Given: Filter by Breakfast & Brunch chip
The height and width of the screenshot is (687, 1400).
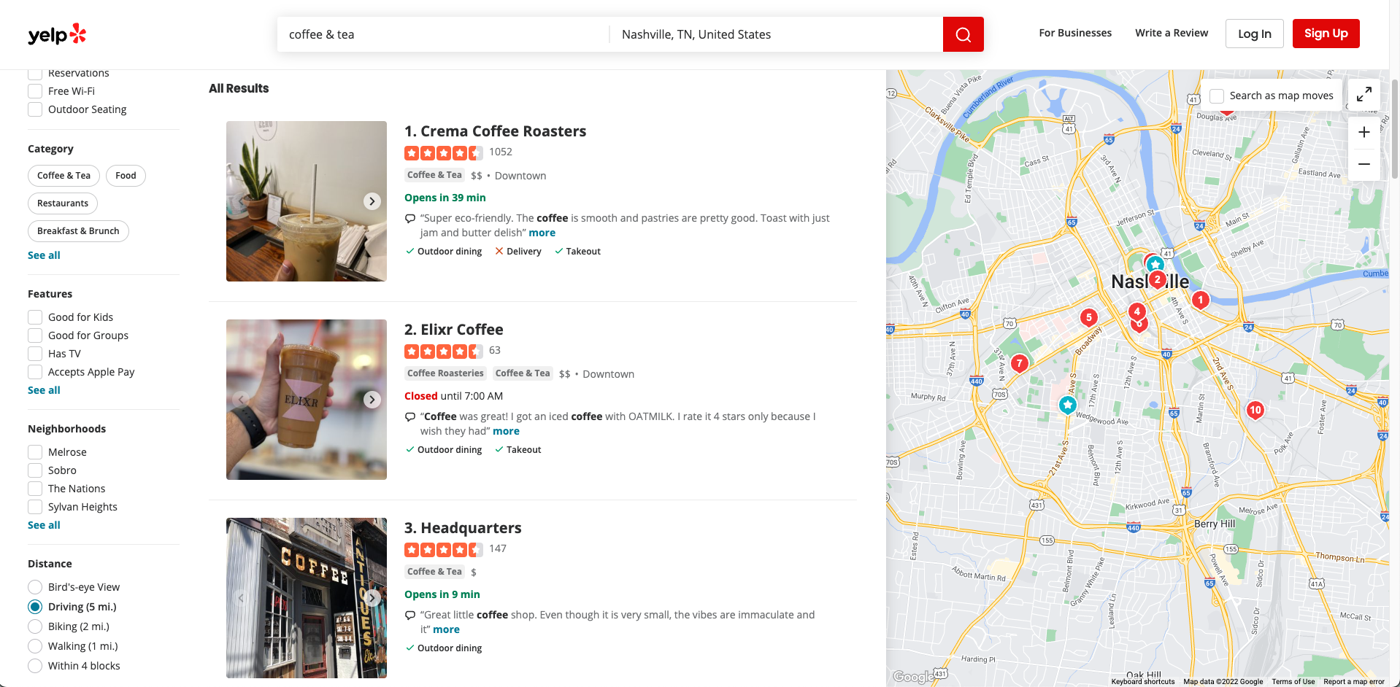Looking at the screenshot, I should coord(78,231).
